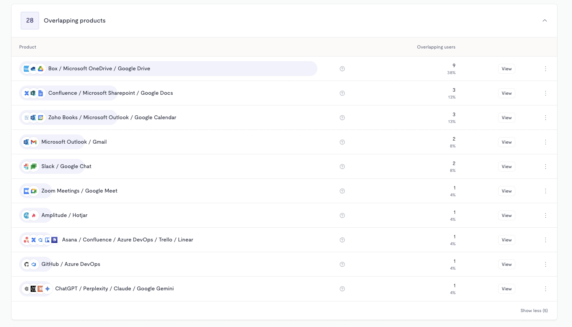View Microsoft Outlook / Gmail overlap
572x327 pixels.
507,142
